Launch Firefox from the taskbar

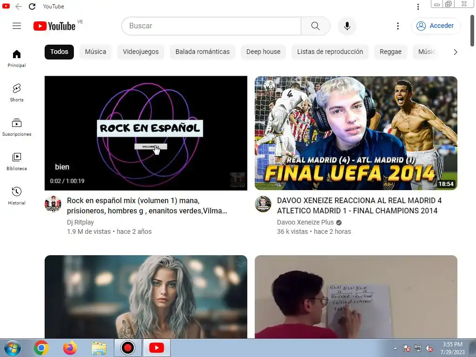click(70, 348)
